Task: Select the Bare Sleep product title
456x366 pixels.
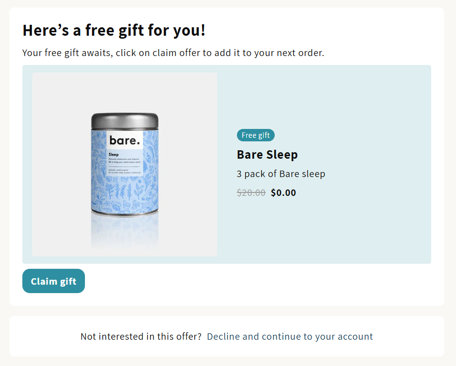Action: tap(267, 155)
